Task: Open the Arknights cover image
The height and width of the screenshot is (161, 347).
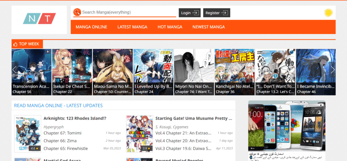Action: [x=28, y=134]
